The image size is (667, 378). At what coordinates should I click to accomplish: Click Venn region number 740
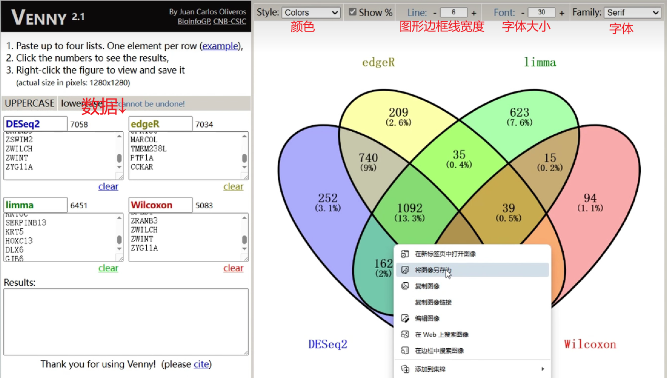coord(368,157)
